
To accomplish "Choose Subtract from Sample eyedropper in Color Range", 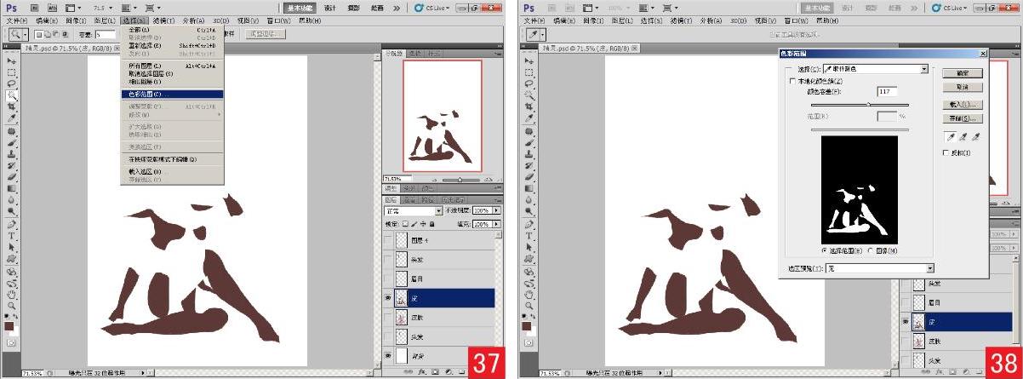I will [975, 136].
